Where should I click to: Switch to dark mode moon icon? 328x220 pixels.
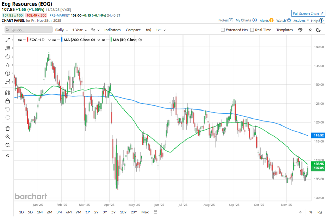pyautogui.click(x=318, y=30)
